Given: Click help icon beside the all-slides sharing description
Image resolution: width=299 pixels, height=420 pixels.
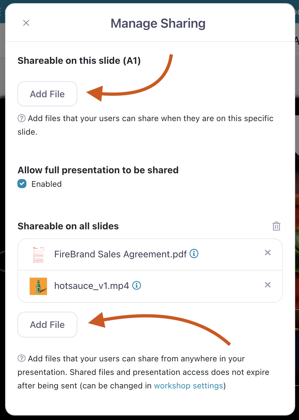Looking at the screenshot, I should tap(22, 358).
